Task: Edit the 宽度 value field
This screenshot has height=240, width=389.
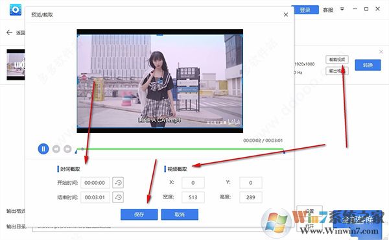Action: click(193, 197)
